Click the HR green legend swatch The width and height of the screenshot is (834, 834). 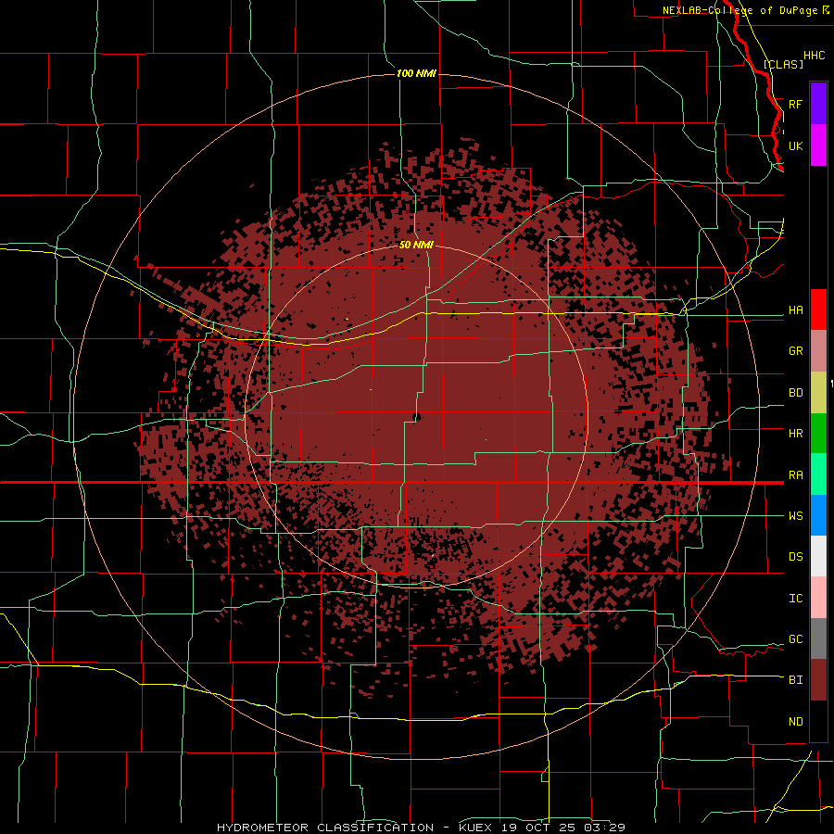(x=818, y=434)
